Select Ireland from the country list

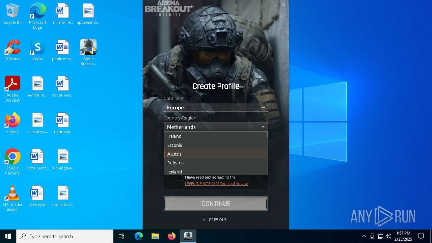[x=215, y=136]
